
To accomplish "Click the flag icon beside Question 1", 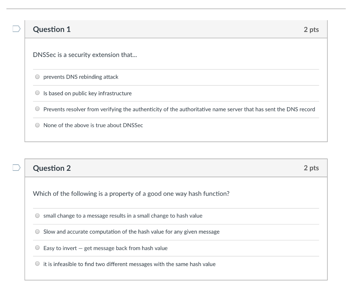I will pos(16,29).
